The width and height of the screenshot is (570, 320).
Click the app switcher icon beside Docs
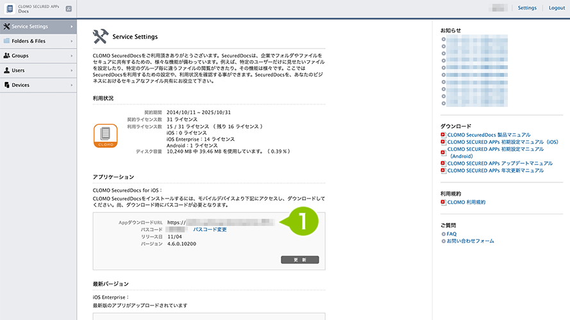pos(69,9)
